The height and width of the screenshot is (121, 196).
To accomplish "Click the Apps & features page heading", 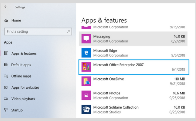I will [x=104, y=20].
